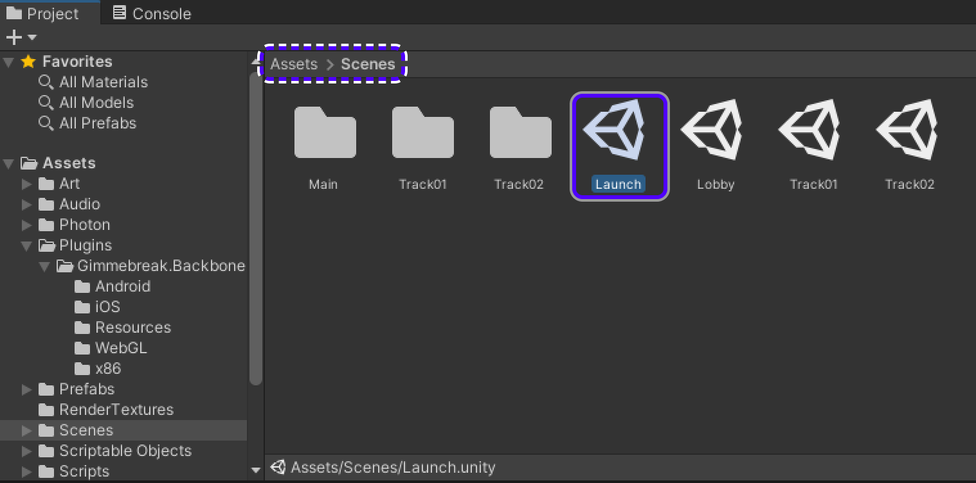Viewport: 976px width, 483px height.
Task: Select the Launch scene asset
Action: [620, 146]
